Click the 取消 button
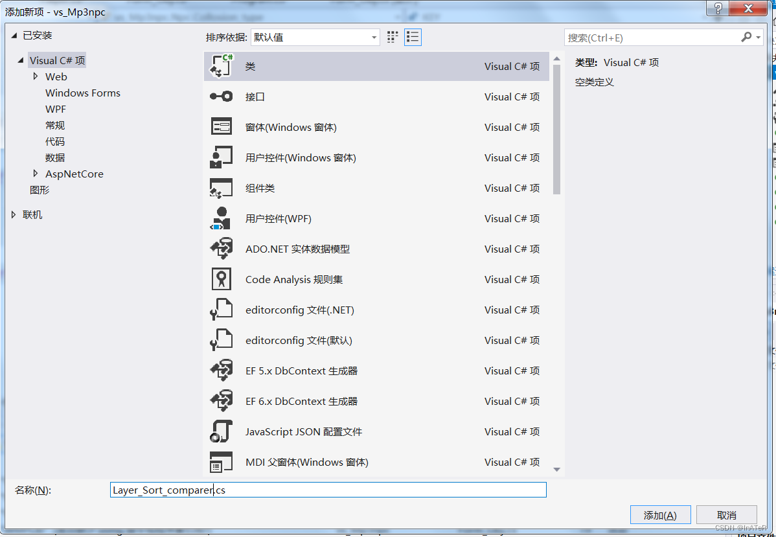Image resolution: width=776 pixels, height=537 pixels. [726, 514]
